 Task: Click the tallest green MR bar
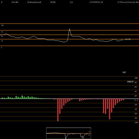pyautogui.click(x=22, y=97)
